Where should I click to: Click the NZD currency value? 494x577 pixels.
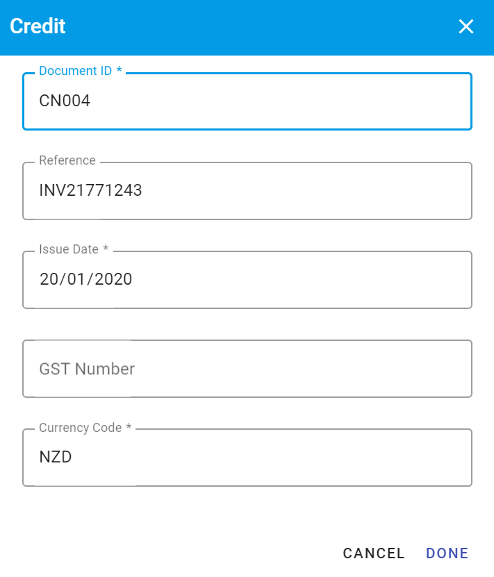(x=56, y=458)
